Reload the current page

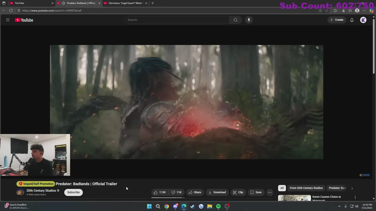click(x=11, y=11)
